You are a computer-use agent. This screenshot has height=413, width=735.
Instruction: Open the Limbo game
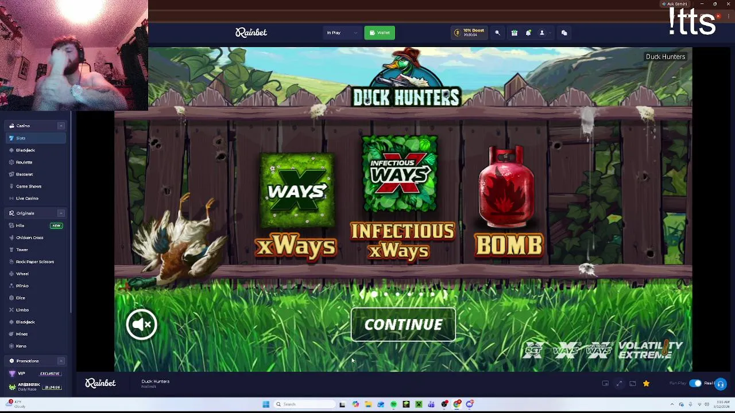tap(36, 310)
